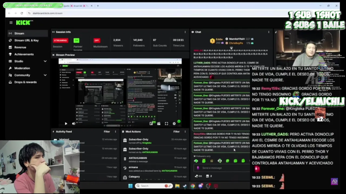
Task: Open Steam from the taskbar
Action: (185, 186)
